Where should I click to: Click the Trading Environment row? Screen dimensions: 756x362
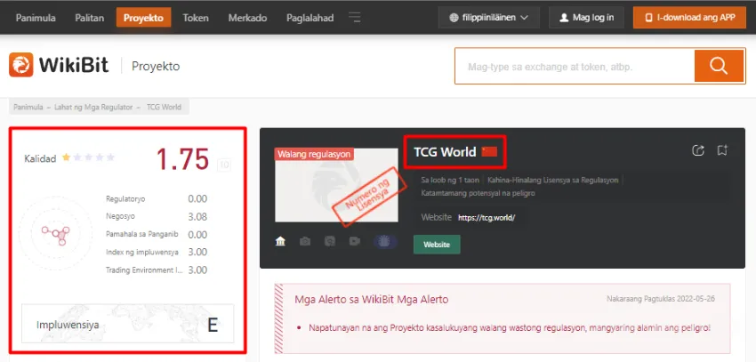coord(157,269)
